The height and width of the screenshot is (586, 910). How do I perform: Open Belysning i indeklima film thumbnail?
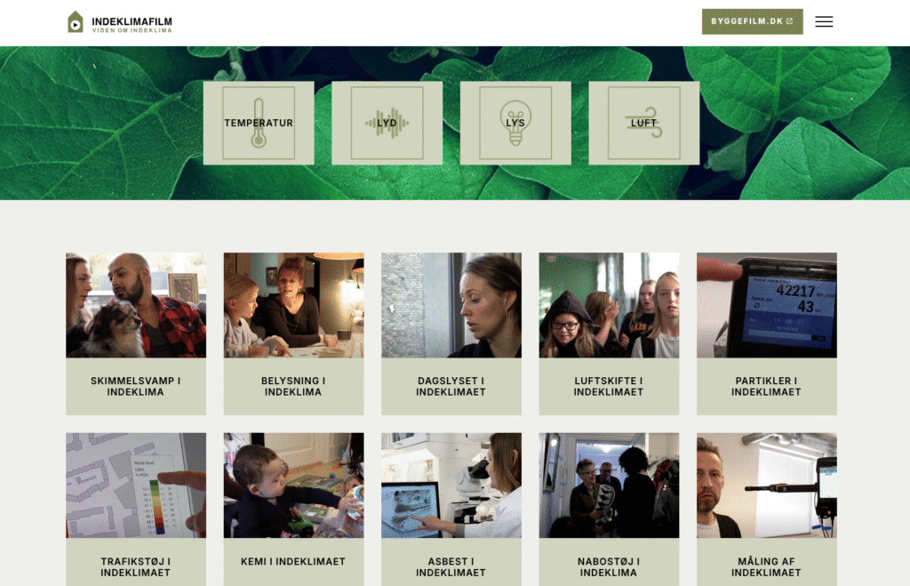(x=293, y=305)
